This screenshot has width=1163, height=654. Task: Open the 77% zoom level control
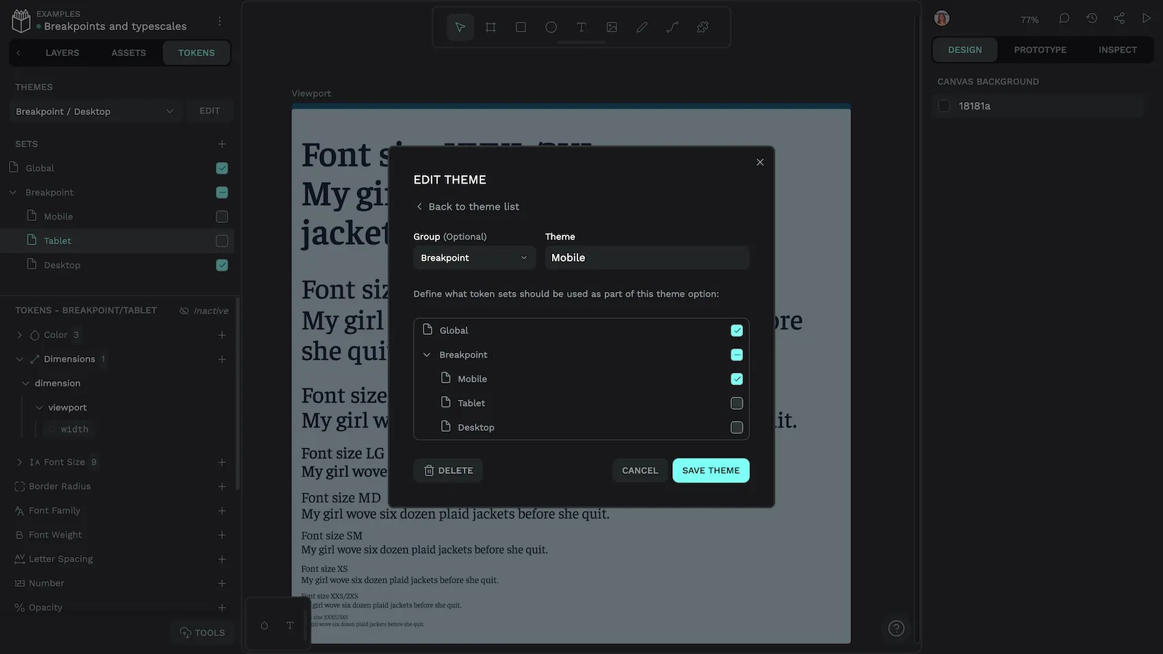tap(1029, 20)
